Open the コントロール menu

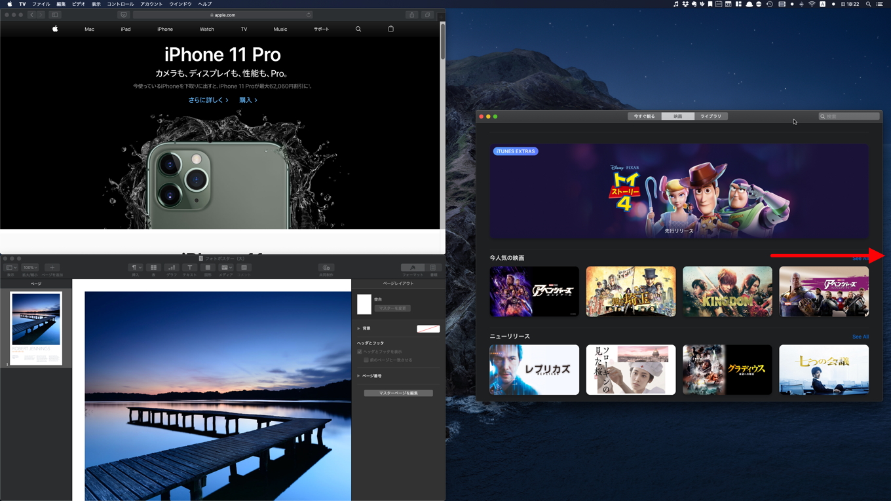tap(120, 4)
